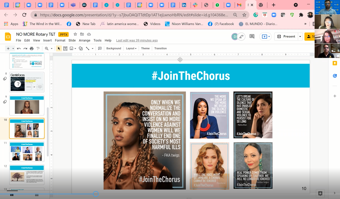Click the Present button
This screenshot has width=340, height=199.
286,37
